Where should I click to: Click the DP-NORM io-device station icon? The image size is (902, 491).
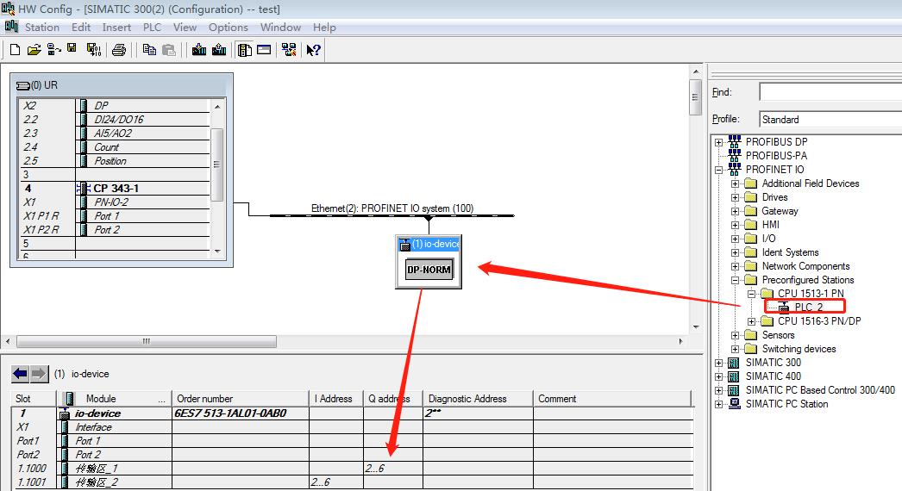tap(429, 269)
